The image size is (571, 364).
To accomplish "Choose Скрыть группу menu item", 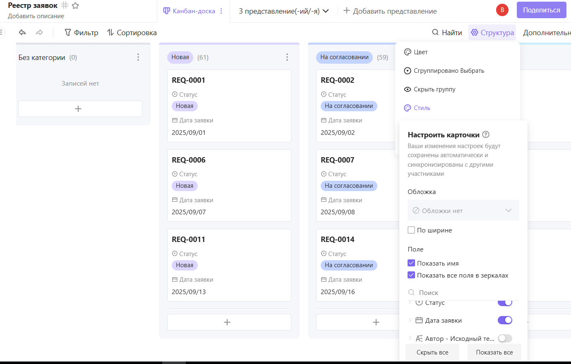I will 457,89.
